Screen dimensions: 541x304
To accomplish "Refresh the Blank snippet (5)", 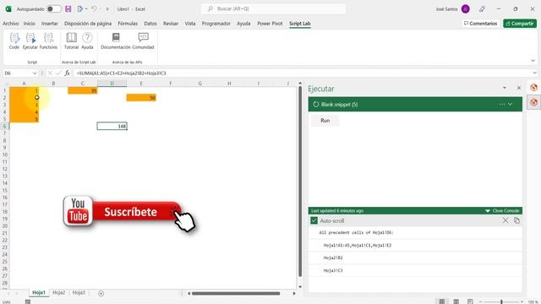I will [315, 105].
